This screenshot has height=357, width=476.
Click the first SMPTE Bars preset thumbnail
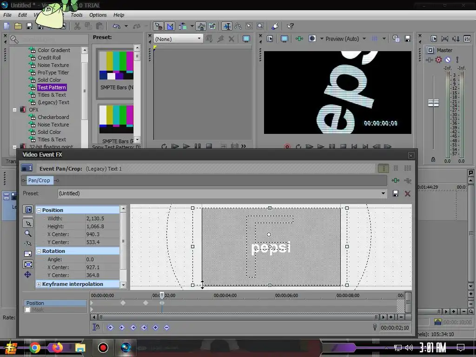point(116,65)
